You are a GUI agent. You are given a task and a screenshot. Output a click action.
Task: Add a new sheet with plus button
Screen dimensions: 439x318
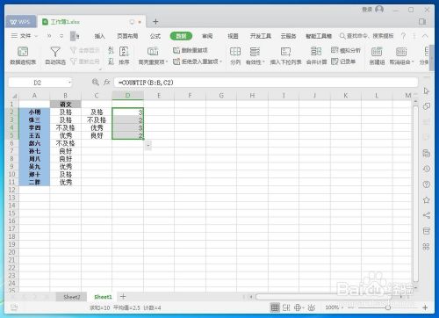click(123, 297)
